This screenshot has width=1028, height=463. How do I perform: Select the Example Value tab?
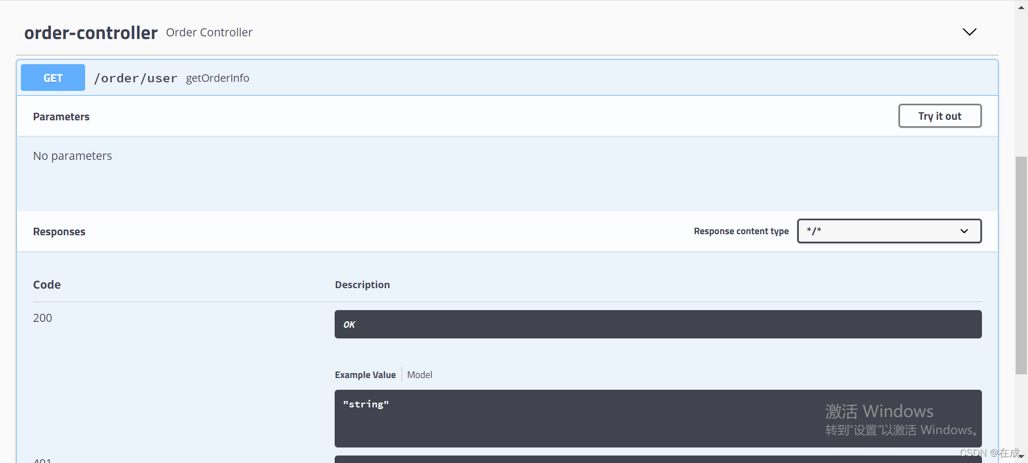coord(365,375)
